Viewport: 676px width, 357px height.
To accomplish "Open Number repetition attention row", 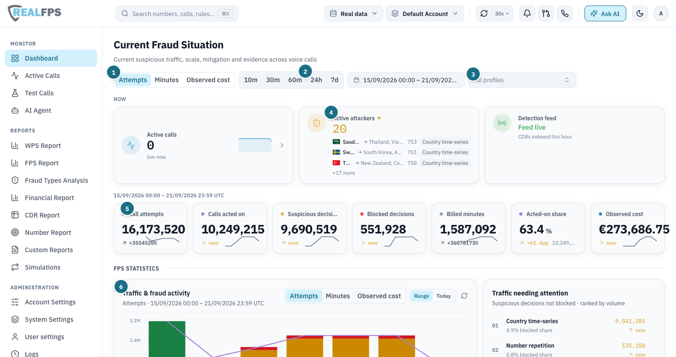I will (x=574, y=350).
